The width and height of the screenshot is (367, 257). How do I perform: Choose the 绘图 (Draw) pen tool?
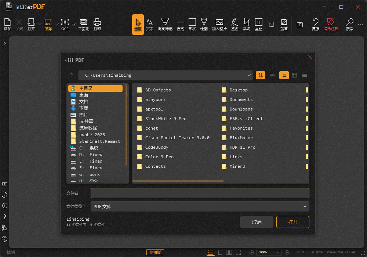click(204, 24)
